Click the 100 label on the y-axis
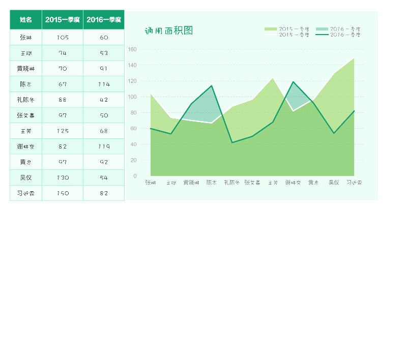 coord(132,97)
